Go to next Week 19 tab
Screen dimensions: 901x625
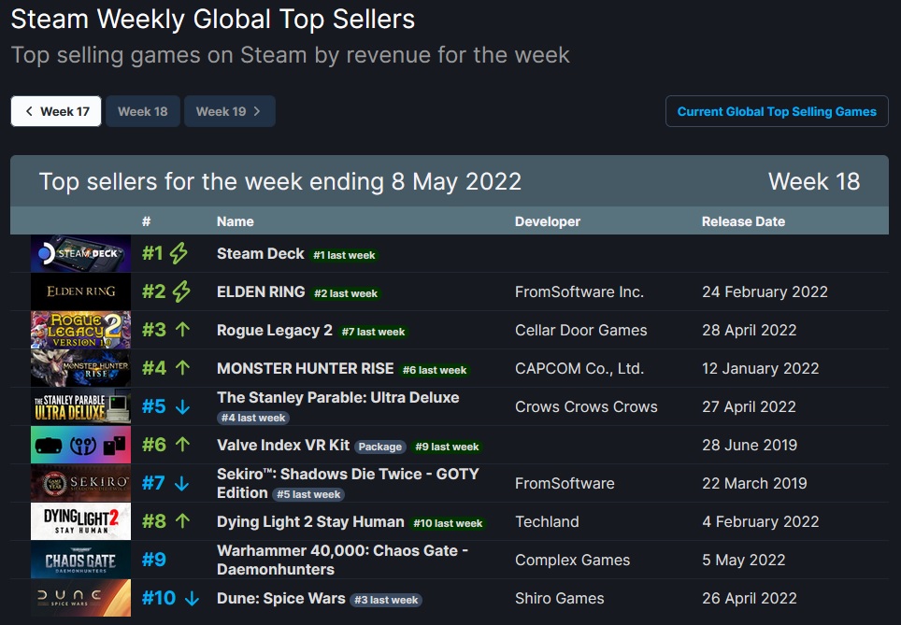click(229, 111)
